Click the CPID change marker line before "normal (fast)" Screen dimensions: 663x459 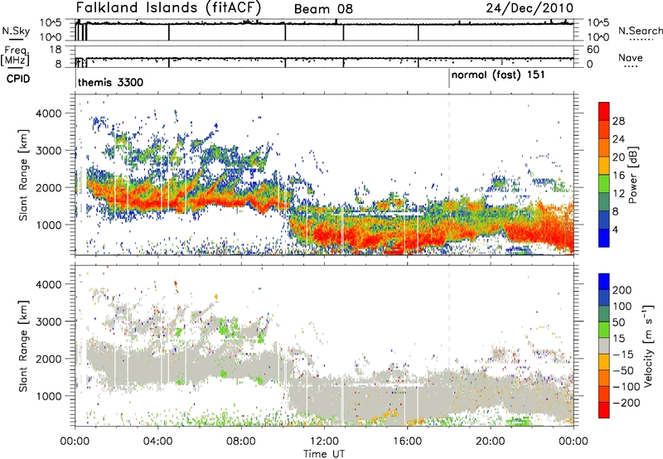pyautogui.click(x=449, y=79)
